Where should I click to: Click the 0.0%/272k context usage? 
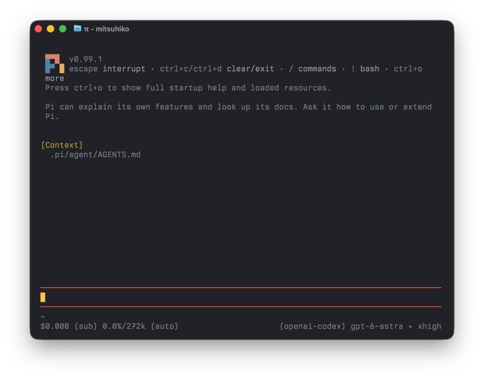coord(124,326)
